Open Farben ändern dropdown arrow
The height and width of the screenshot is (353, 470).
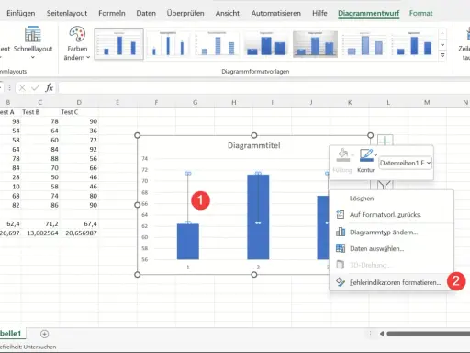(88, 57)
